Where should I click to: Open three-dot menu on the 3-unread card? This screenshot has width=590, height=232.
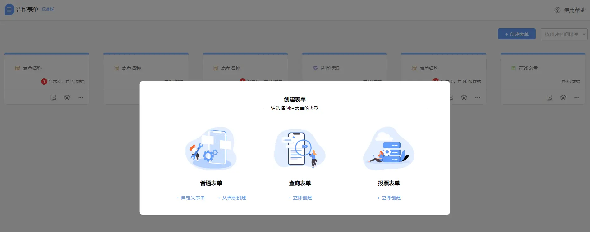click(x=81, y=98)
